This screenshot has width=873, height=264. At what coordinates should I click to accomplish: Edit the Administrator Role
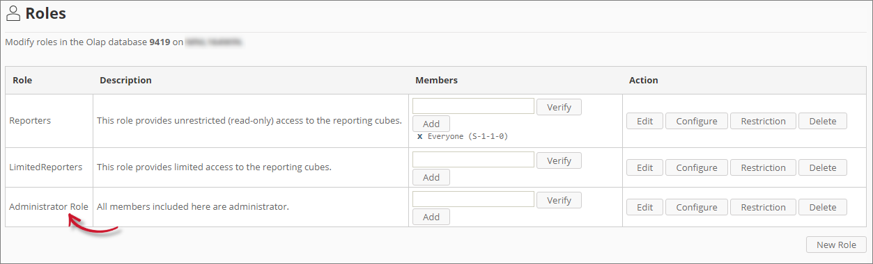click(645, 207)
